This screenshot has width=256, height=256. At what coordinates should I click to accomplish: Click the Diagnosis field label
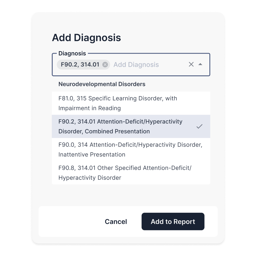coord(72,53)
